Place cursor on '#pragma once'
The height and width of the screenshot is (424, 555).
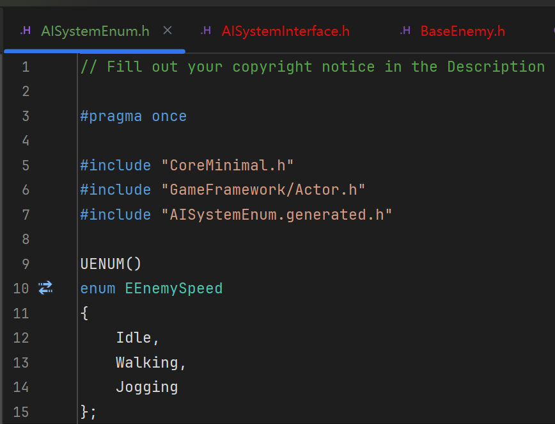click(134, 117)
